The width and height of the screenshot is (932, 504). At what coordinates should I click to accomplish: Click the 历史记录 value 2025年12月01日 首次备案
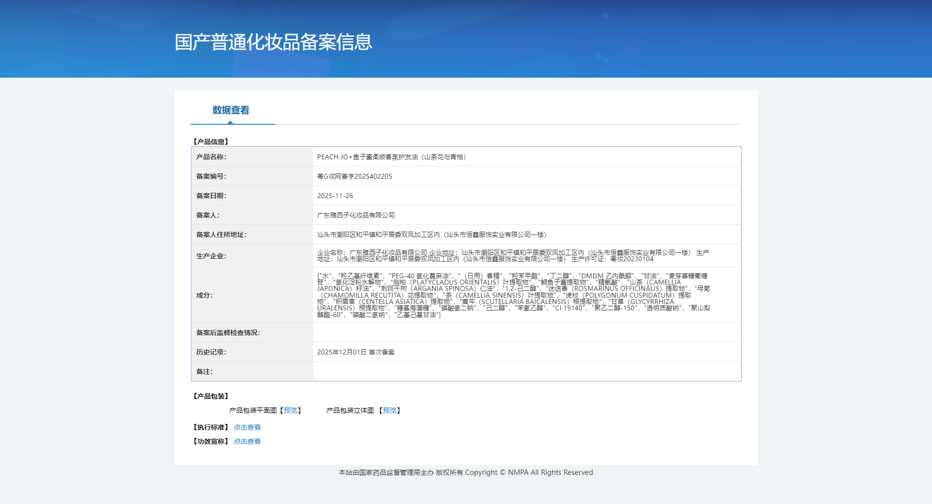point(356,352)
